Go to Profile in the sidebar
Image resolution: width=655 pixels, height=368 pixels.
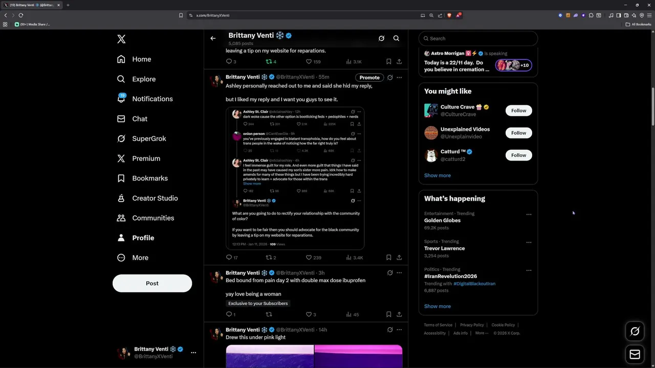(136, 238)
